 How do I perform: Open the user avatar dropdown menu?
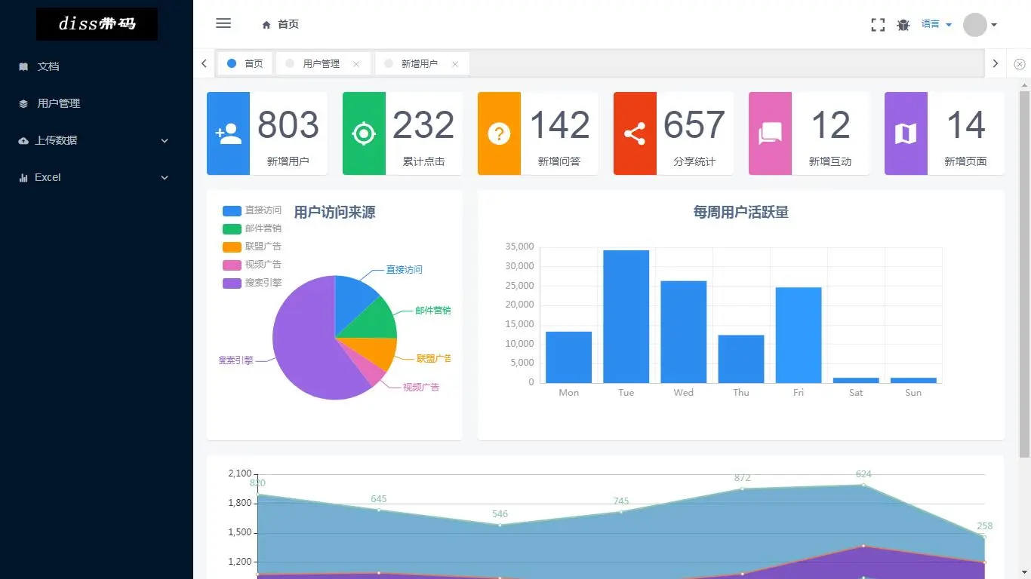(980, 25)
